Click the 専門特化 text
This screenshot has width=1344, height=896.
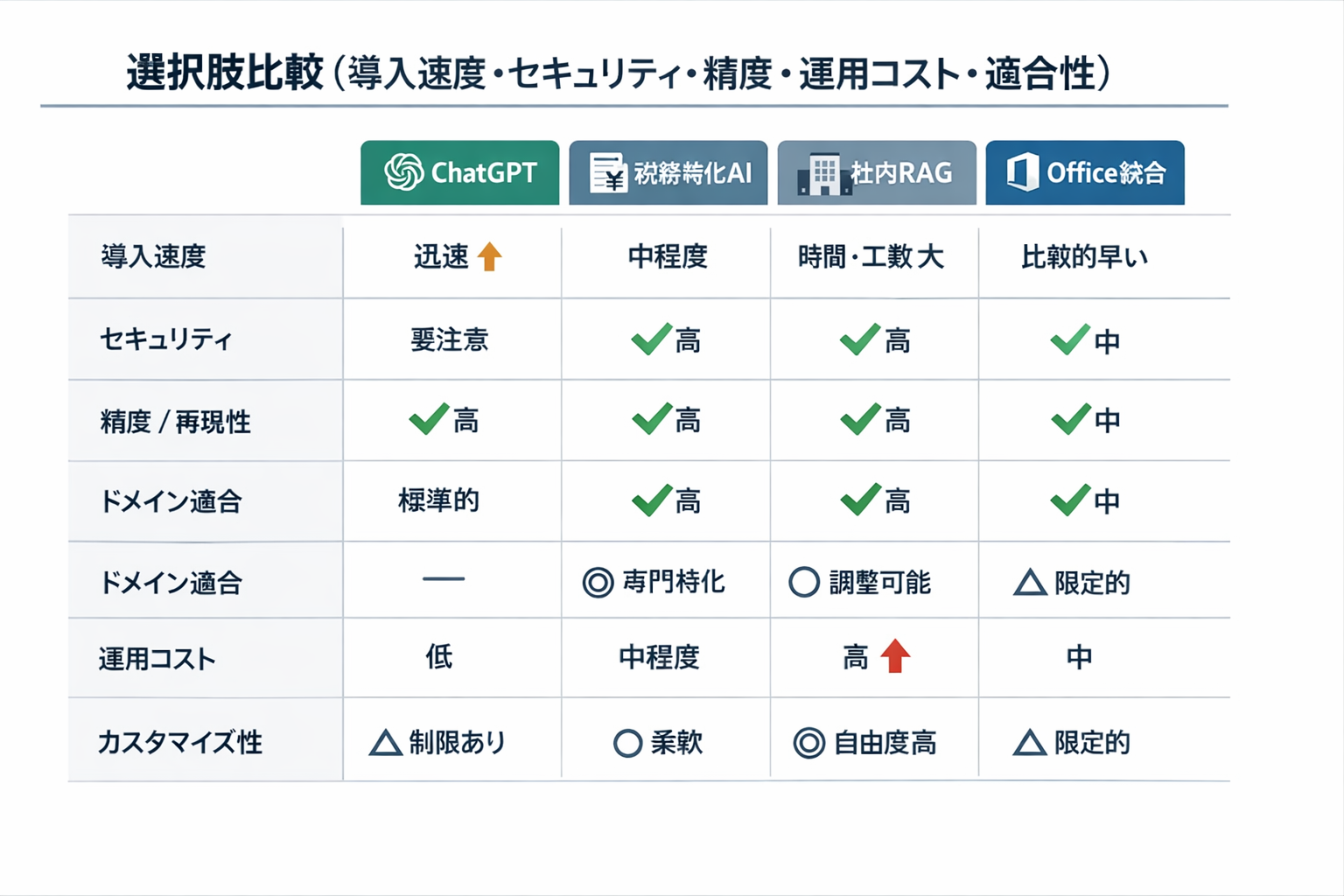[x=674, y=582]
